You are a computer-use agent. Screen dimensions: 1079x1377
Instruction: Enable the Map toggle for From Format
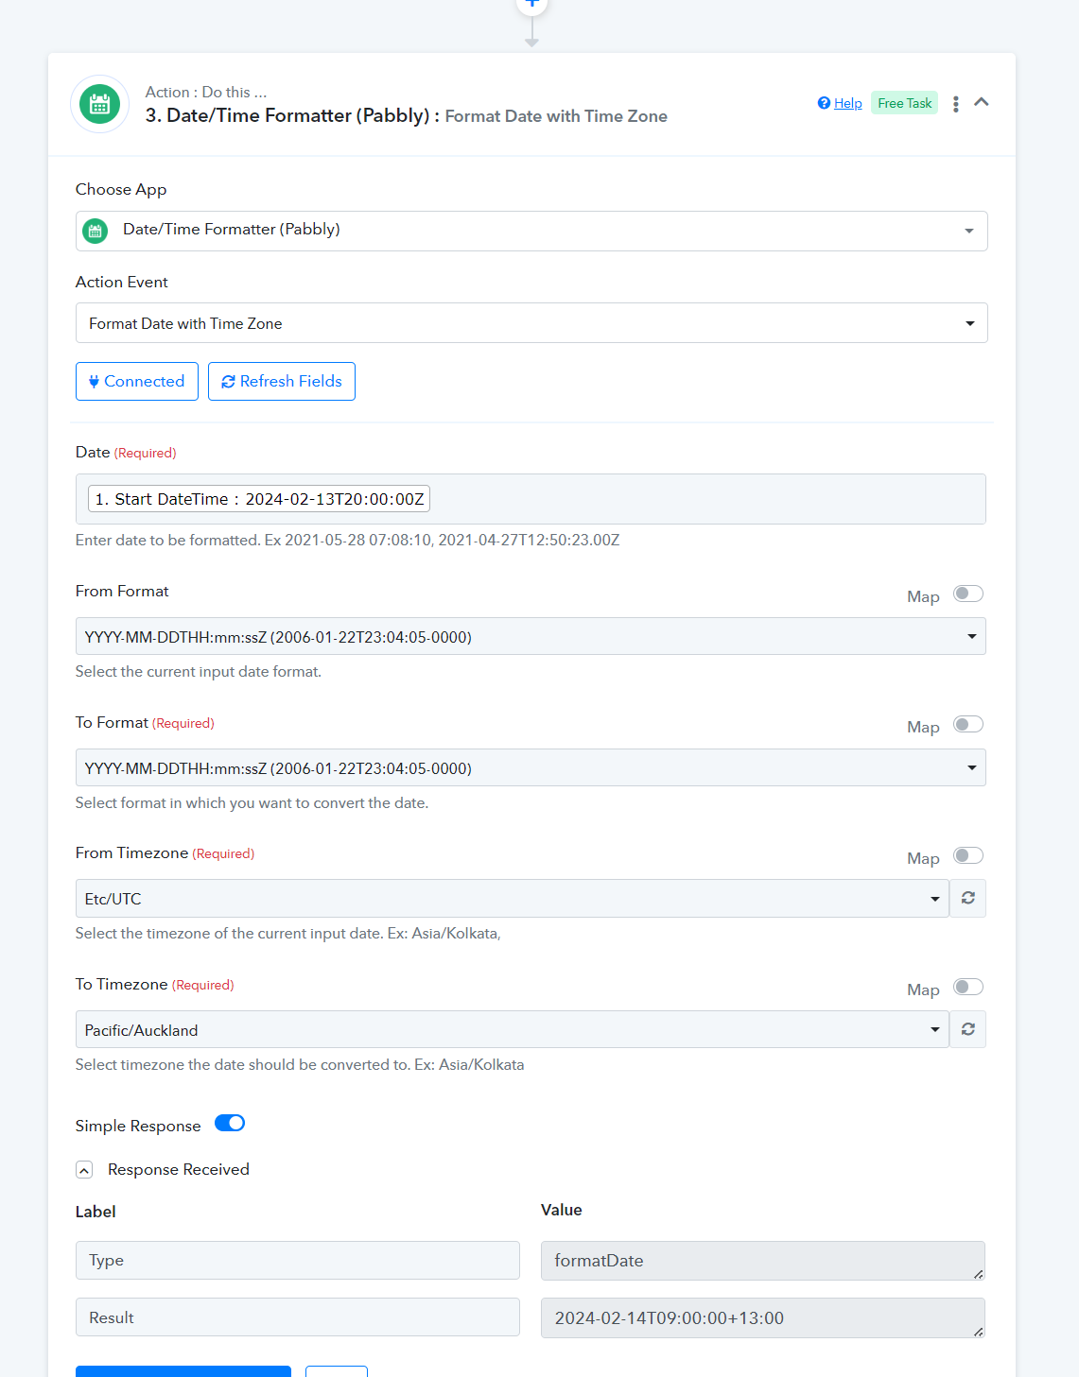tap(968, 594)
